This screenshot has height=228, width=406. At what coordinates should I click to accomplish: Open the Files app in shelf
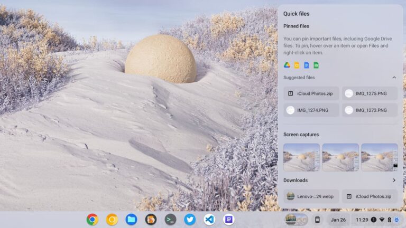(x=131, y=220)
